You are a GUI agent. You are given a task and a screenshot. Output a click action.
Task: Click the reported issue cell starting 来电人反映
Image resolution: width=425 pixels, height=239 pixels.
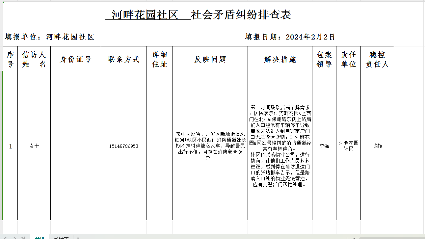[210, 146]
